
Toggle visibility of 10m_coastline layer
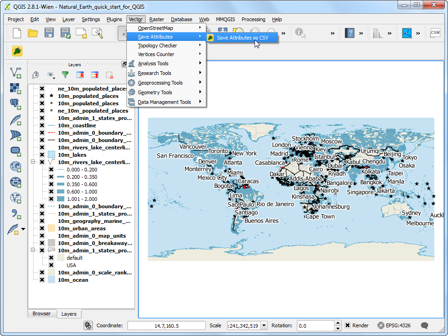point(42,125)
